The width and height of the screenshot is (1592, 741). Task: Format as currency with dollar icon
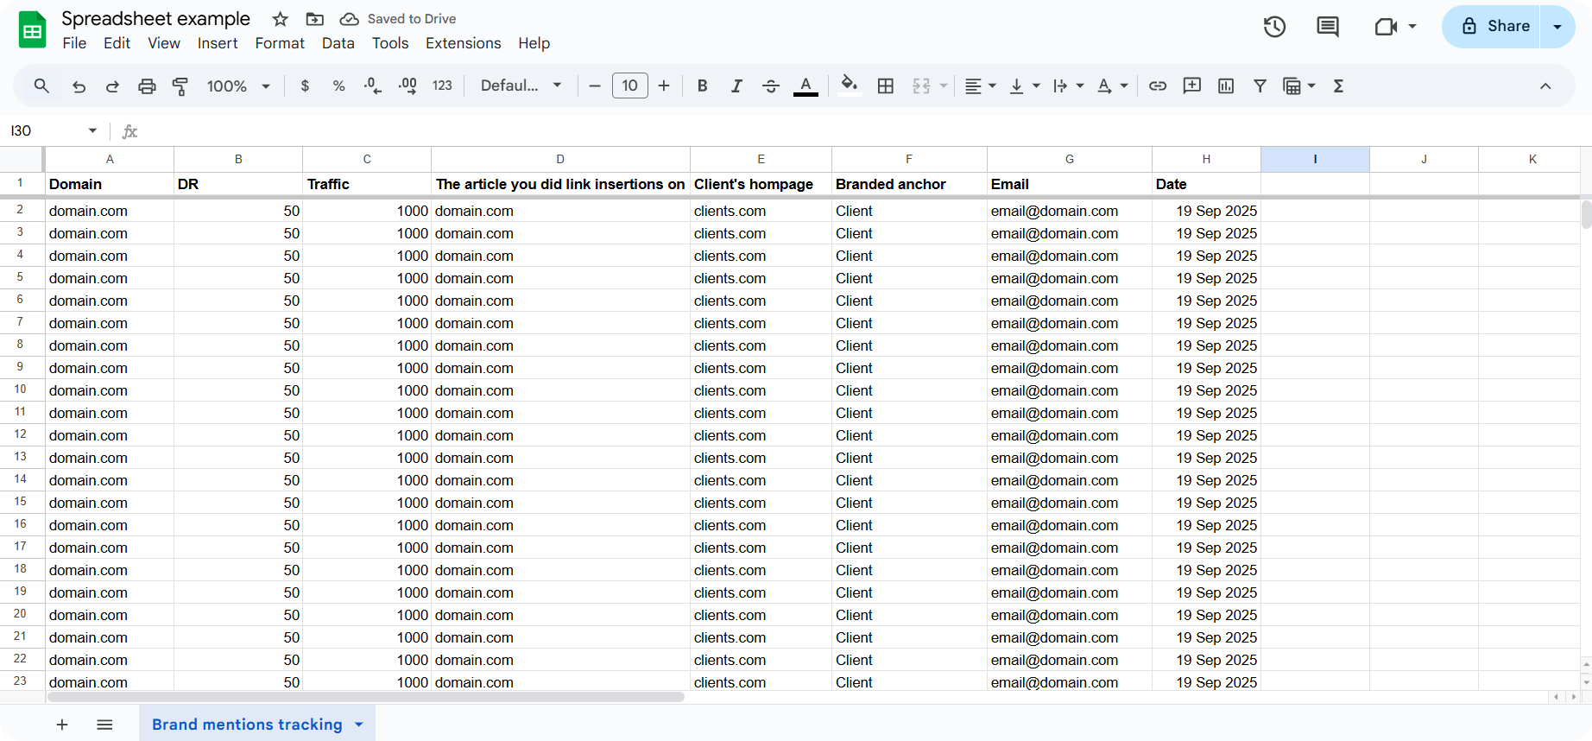point(305,85)
